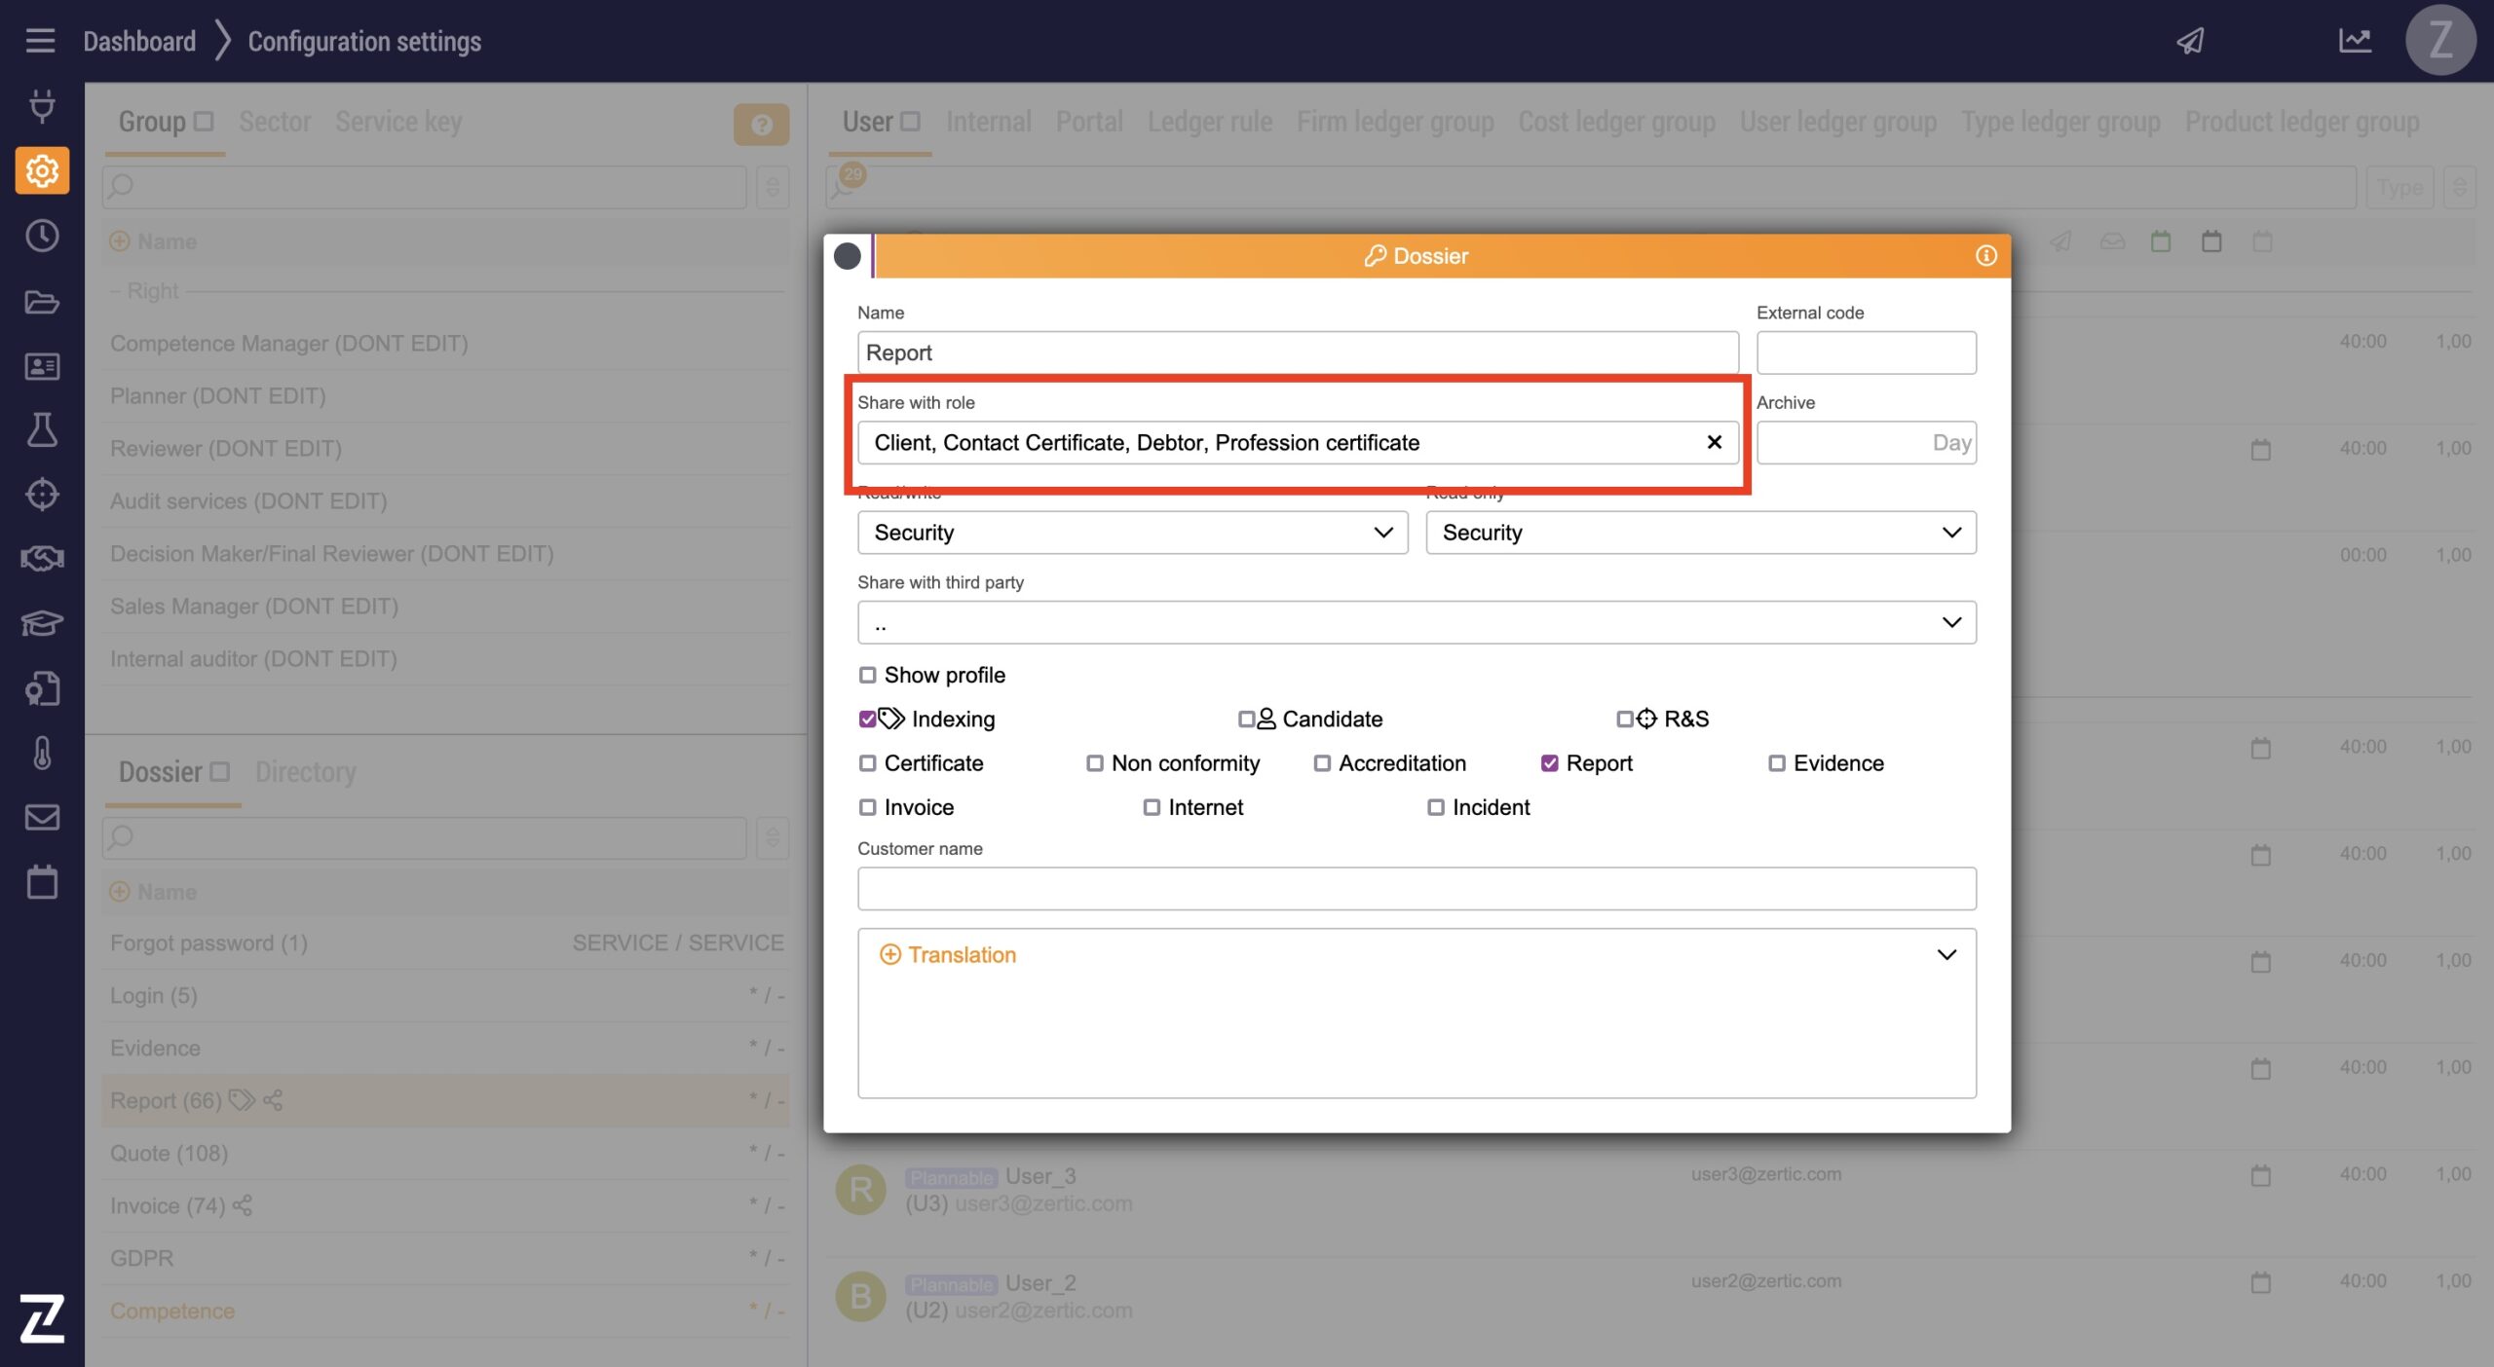This screenshot has width=2494, height=1367.
Task: Click the Customer name input field
Action: (x=1416, y=889)
